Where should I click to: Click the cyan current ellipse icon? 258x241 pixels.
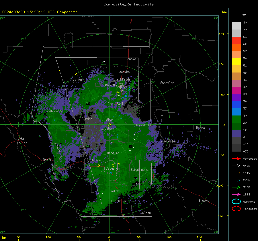click(236, 201)
